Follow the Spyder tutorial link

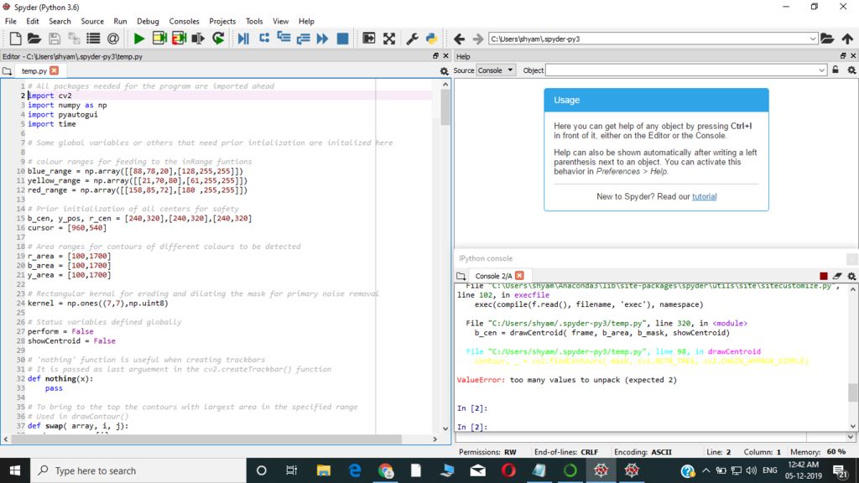pyautogui.click(x=704, y=196)
